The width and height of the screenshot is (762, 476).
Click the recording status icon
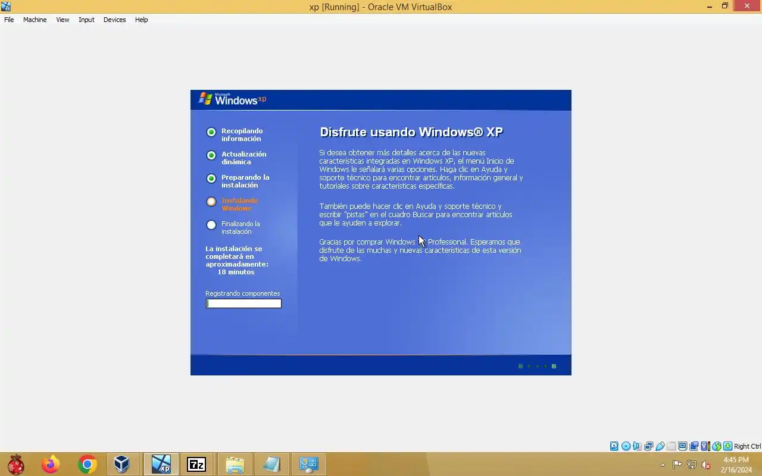click(694, 446)
